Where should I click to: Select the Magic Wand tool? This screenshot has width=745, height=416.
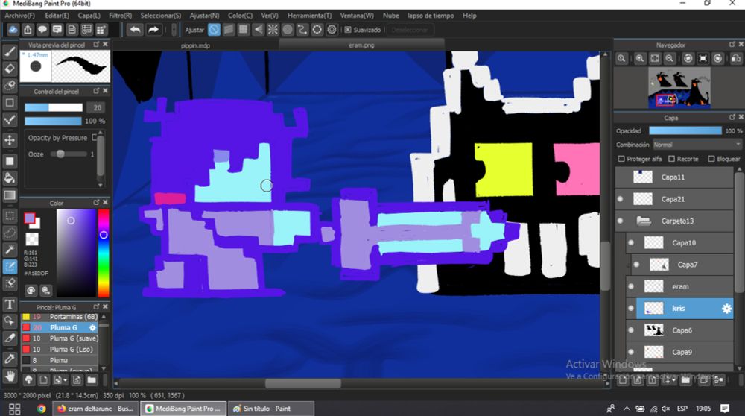[x=10, y=249]
